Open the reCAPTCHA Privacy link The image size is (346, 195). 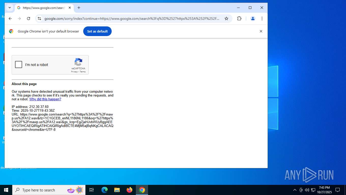(74, 72)
